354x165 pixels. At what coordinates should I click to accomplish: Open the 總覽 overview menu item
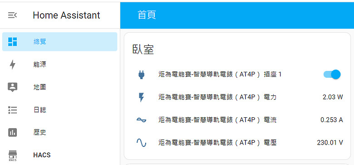tap(59, 41)
